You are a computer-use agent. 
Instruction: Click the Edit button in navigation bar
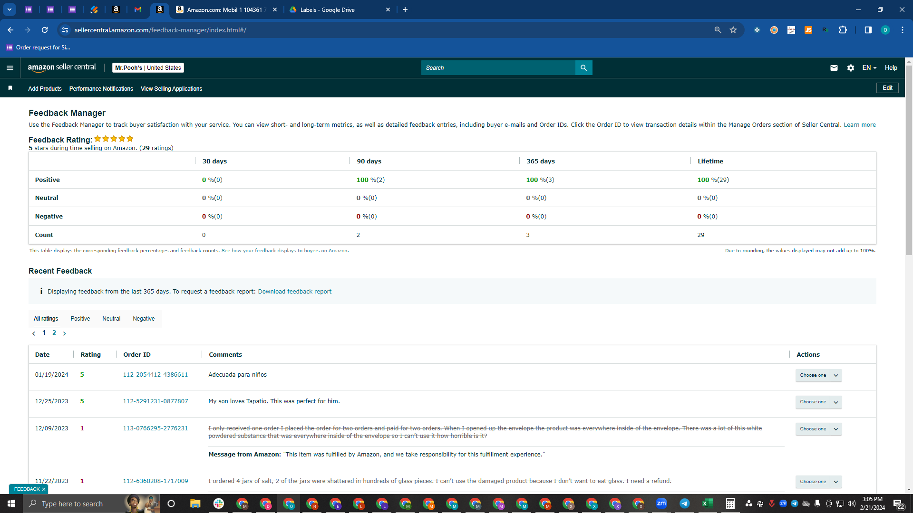887,88
